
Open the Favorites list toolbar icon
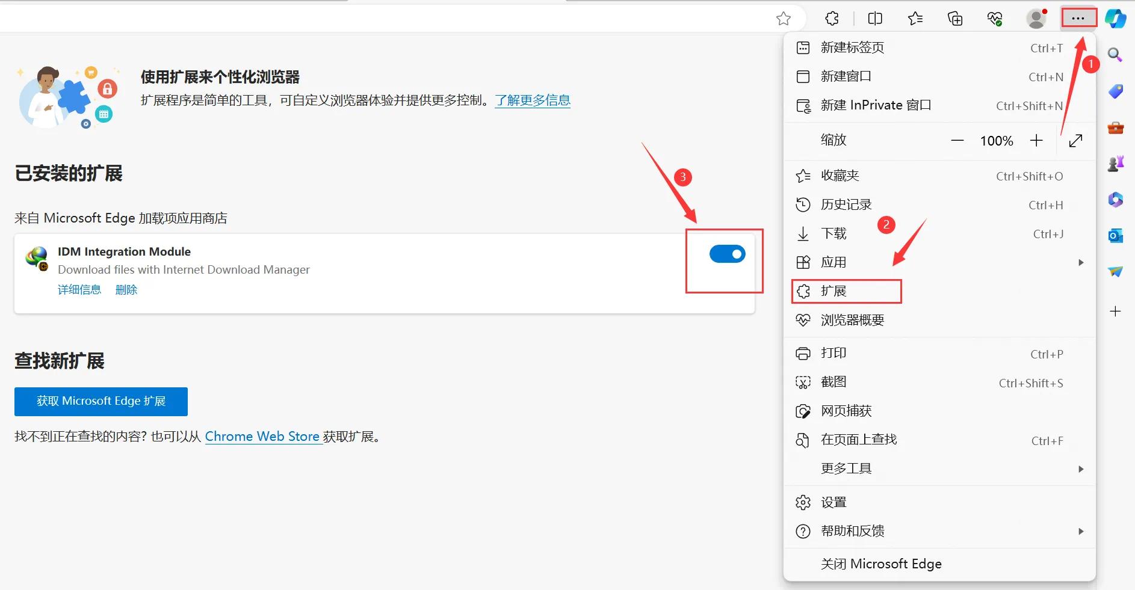point(915,19)
